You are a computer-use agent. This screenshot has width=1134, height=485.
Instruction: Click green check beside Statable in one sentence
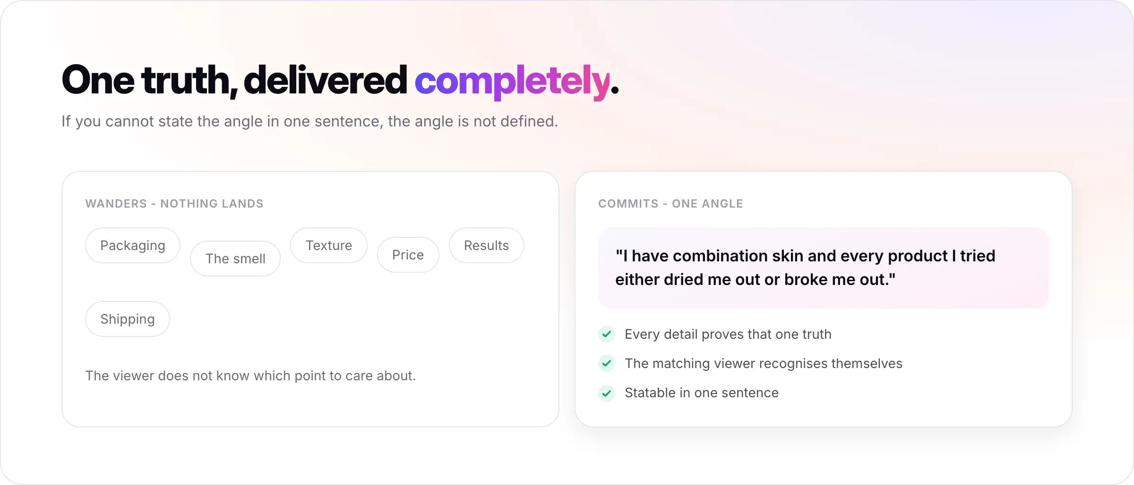coord(607,393)
